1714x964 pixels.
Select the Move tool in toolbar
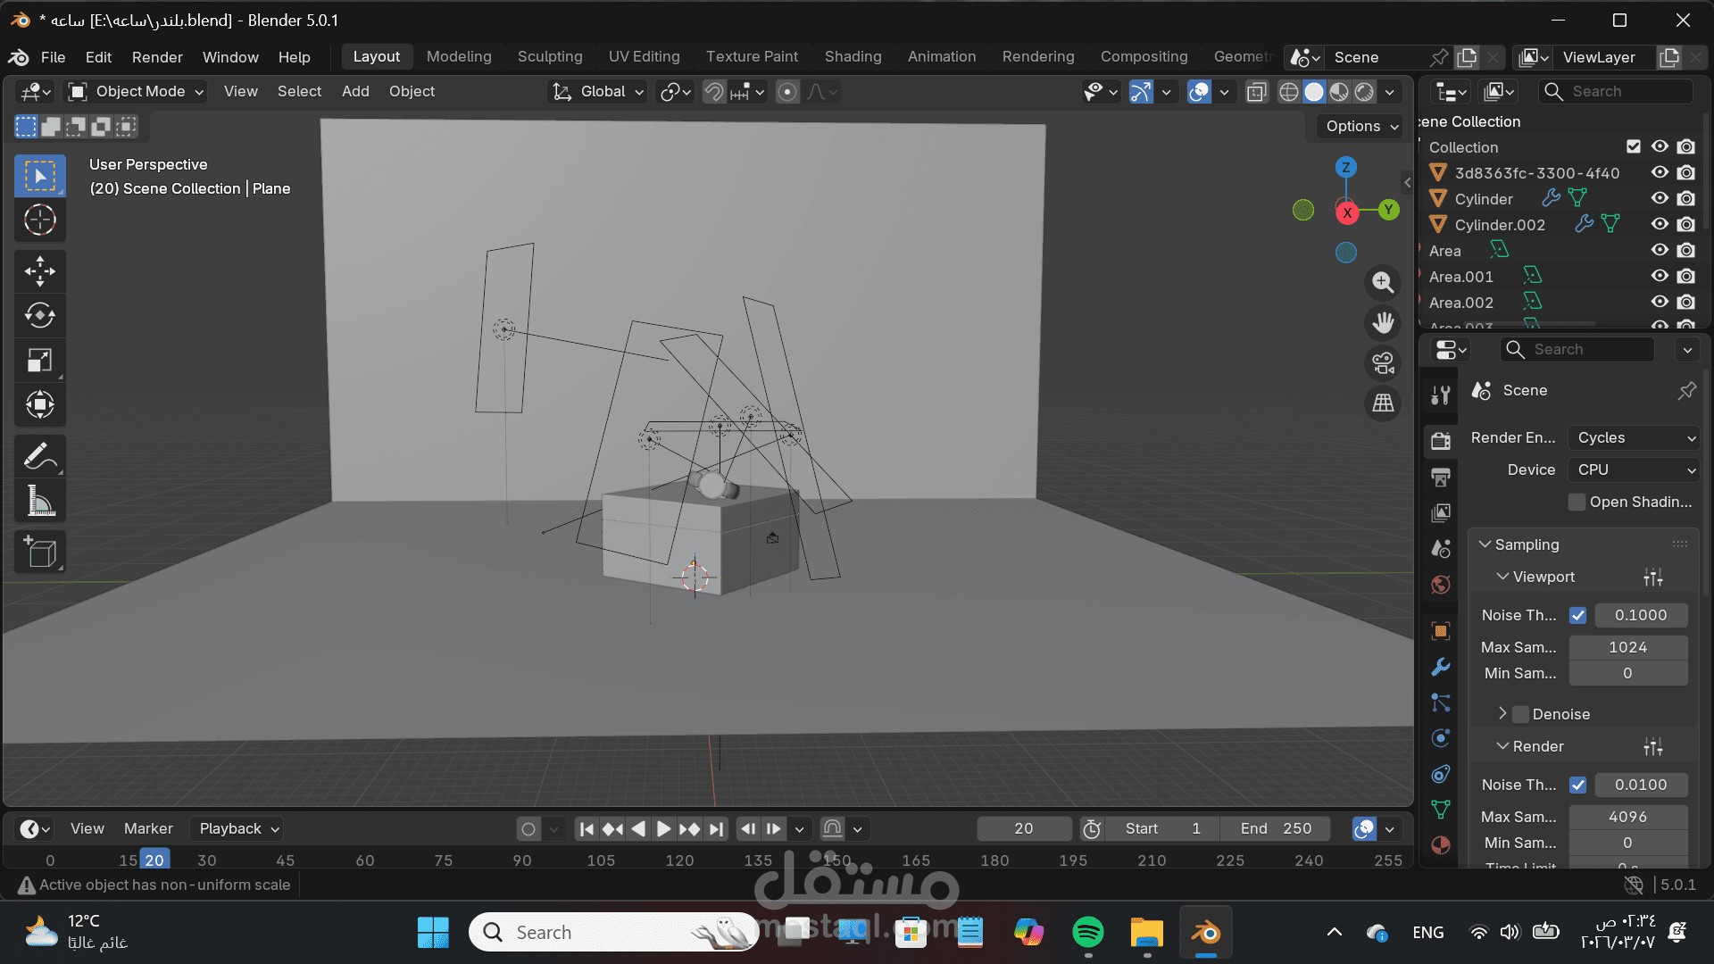click(x=39, y=271)
